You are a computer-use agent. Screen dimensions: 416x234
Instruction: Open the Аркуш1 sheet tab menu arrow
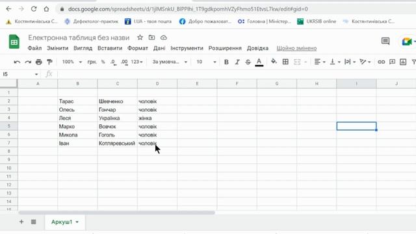coord(77,222)
